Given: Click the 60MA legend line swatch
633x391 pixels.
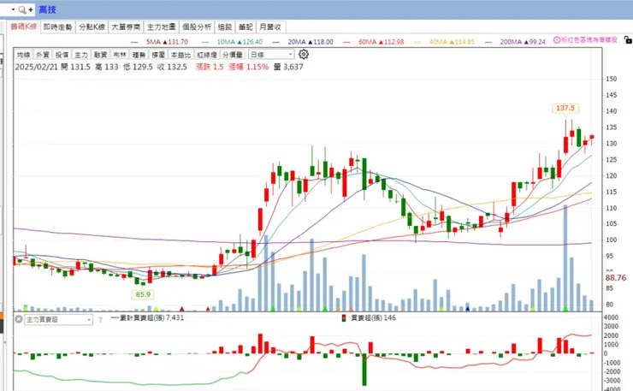Looking at the screenshot, I should pos(346,42).
